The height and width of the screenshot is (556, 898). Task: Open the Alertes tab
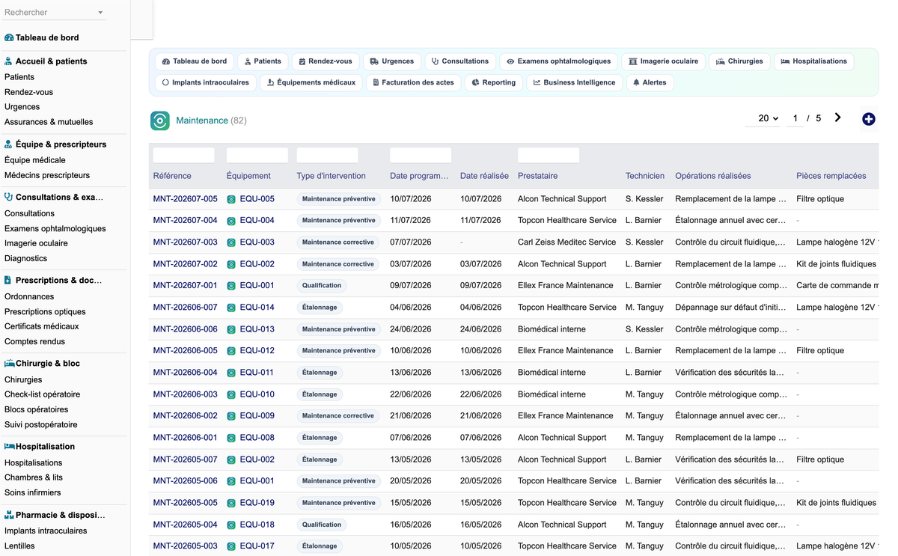[650, 82]
